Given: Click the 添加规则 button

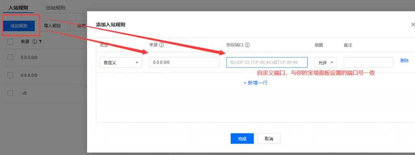Looking at the screenshot, I should (19, 26).
